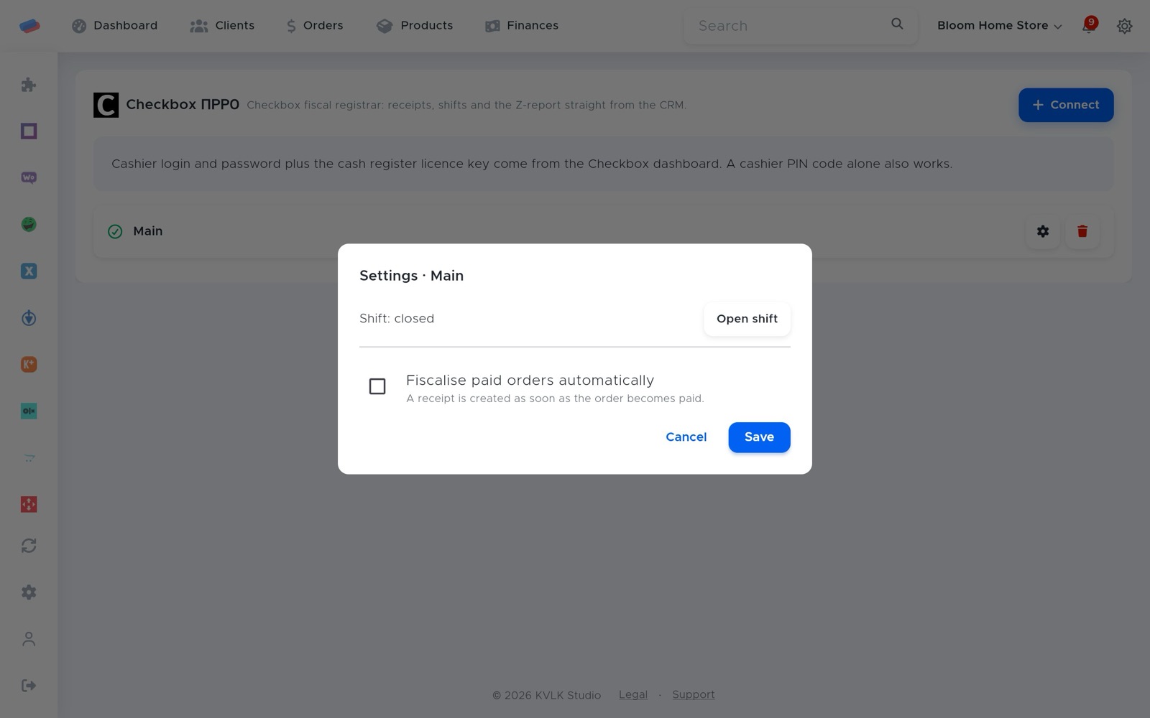Click the search magnifier icon
Image resolution: width=1150 pixels, height=718 pixels.
[897, 24]
